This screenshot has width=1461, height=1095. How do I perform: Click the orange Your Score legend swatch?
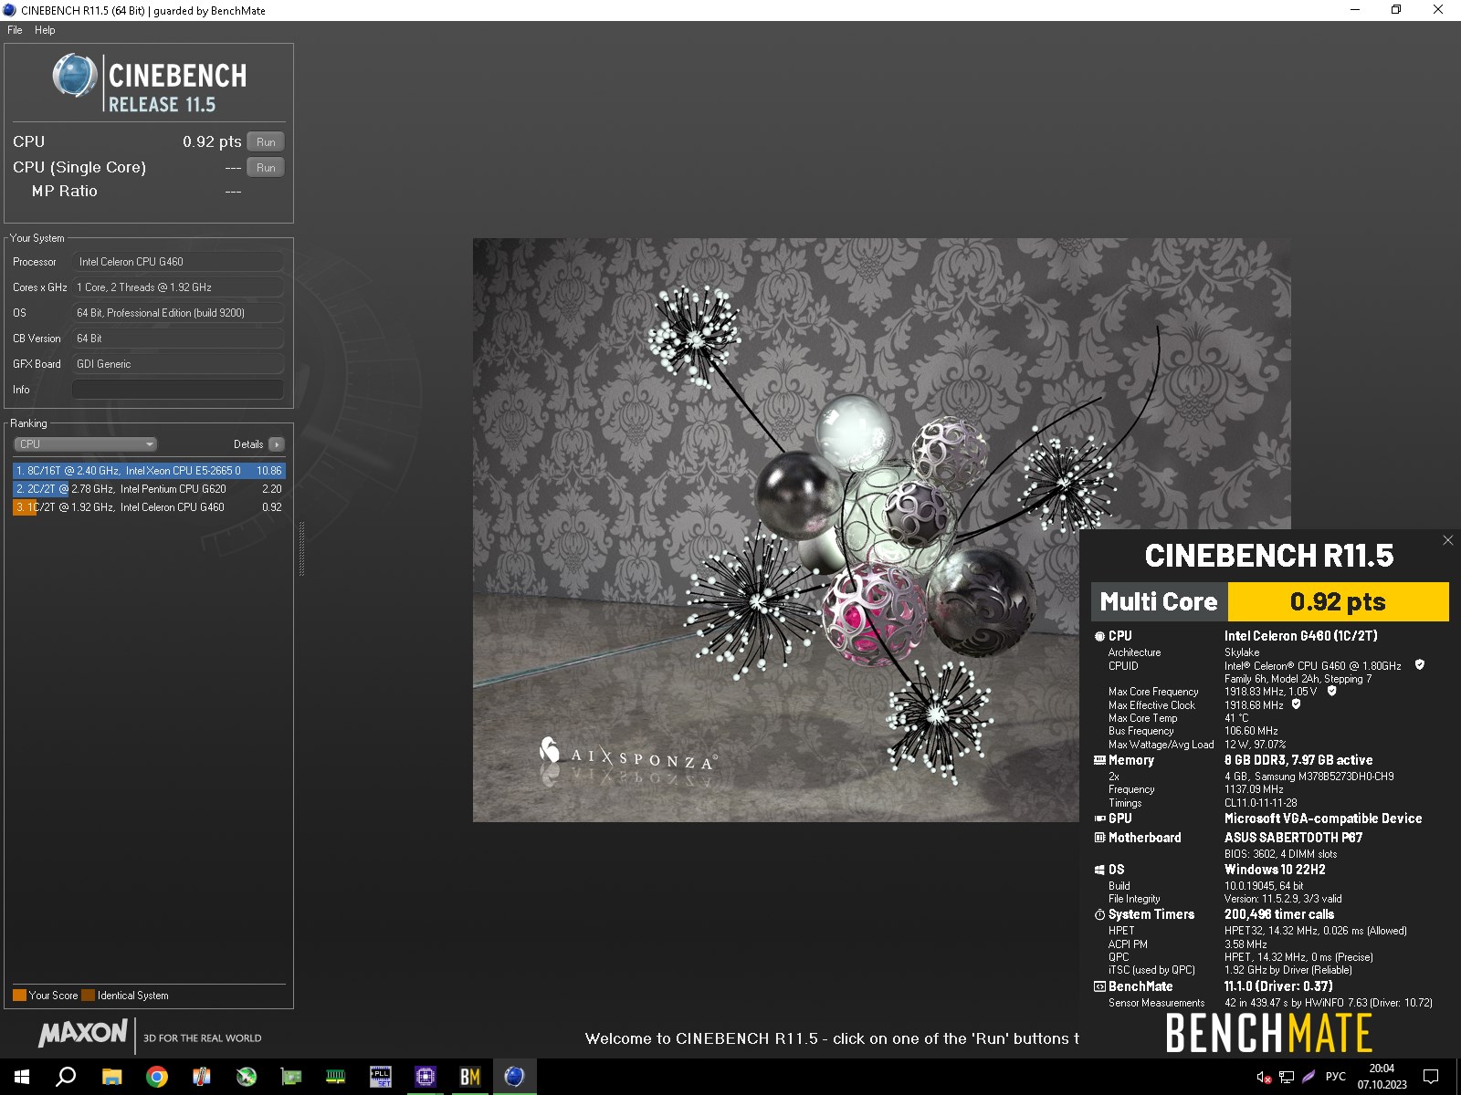(19, 996)
